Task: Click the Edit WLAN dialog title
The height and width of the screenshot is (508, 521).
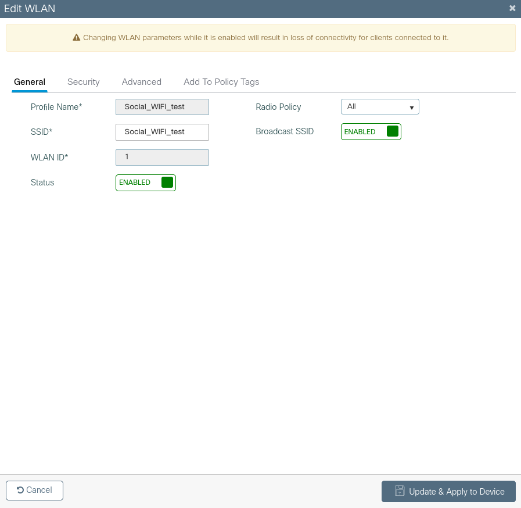Action: (30, 9)
